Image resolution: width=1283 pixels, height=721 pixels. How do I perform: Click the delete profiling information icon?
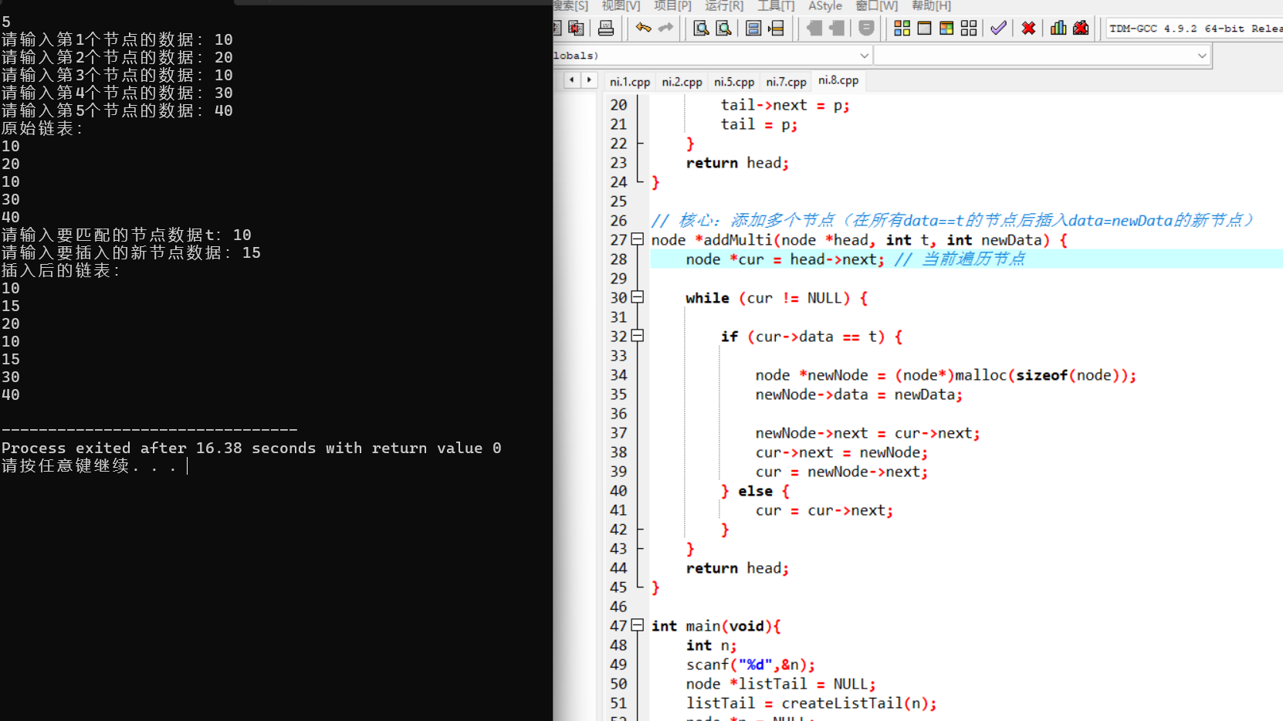tap(1081, 29)
